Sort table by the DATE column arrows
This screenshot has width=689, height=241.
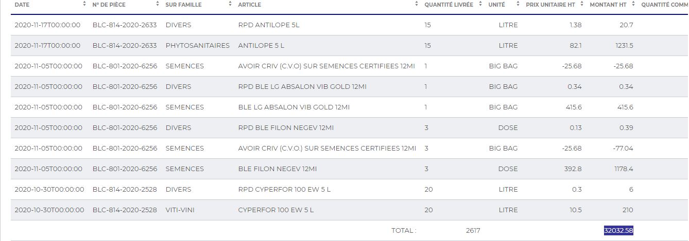tap(84, 4)
